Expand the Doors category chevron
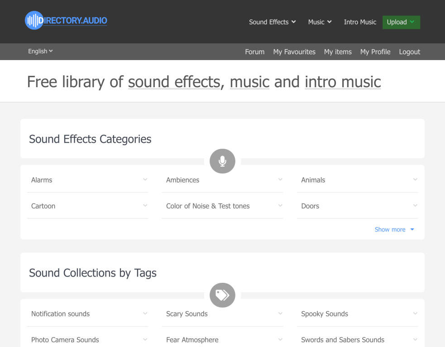This screenshot has width=445, height=347. 415,206
